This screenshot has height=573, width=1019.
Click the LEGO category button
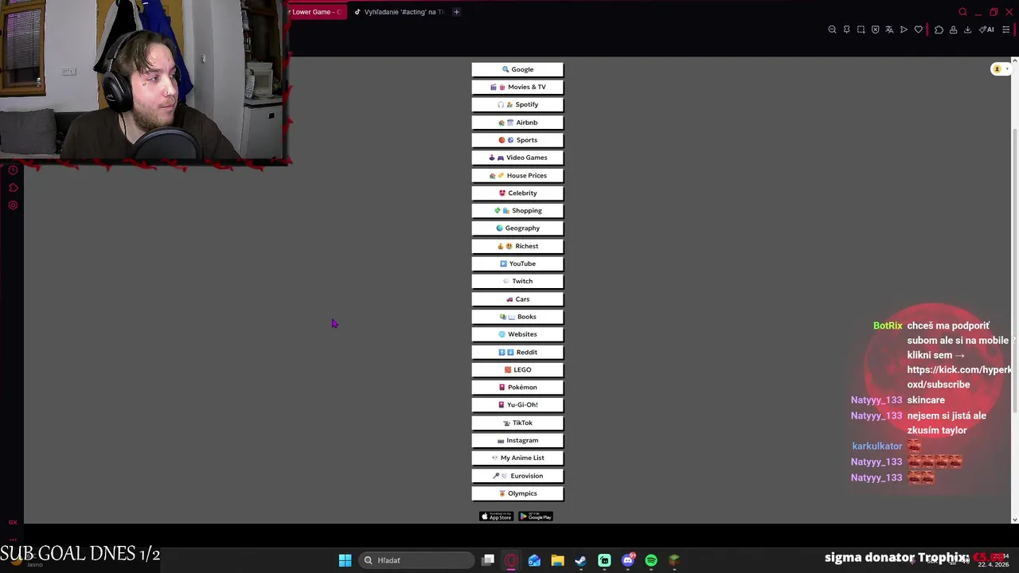tap(517, 369)
